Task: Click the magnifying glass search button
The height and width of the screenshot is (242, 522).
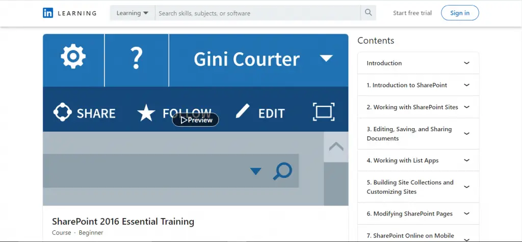Action: [368, 13]
